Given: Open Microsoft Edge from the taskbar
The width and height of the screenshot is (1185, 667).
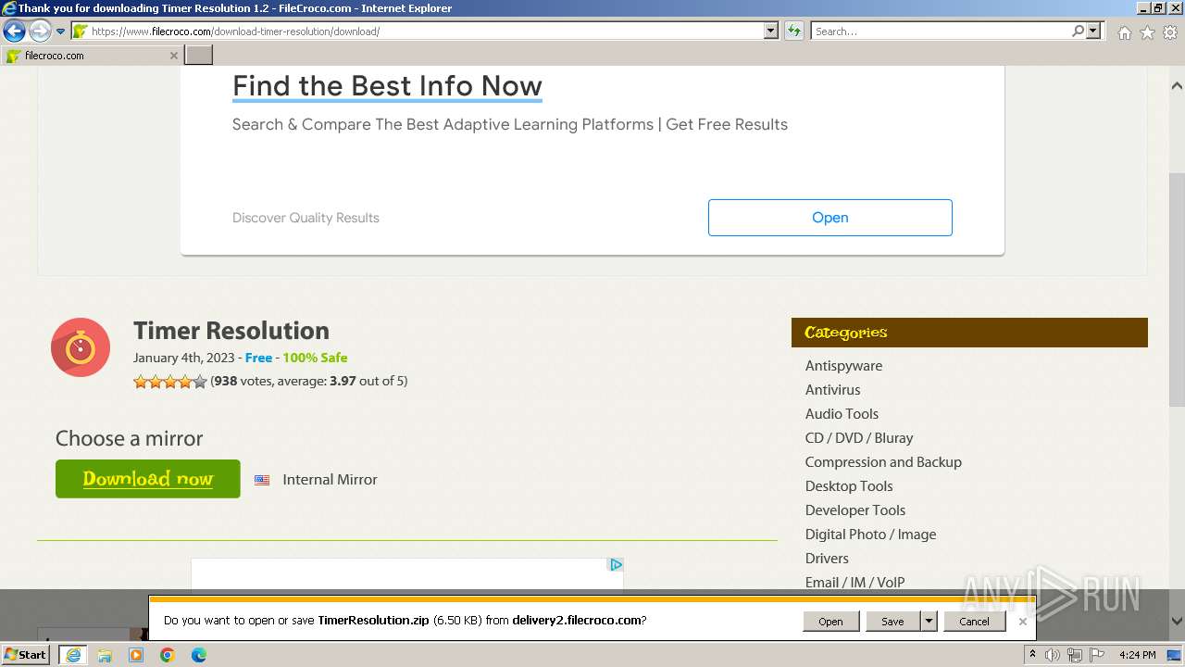Looking at the screenshot, I should pos(199,655).
